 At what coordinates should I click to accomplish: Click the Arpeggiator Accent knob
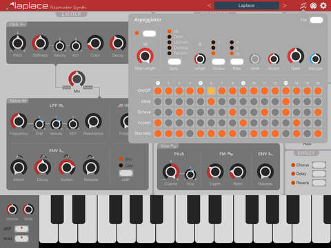click(x=274, y=59)
